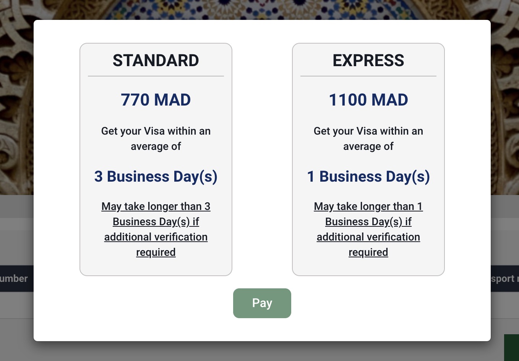This screenshot has width=519, height=361.
Task: Click the divider line under EXPRESS
Action: [368, 76]
